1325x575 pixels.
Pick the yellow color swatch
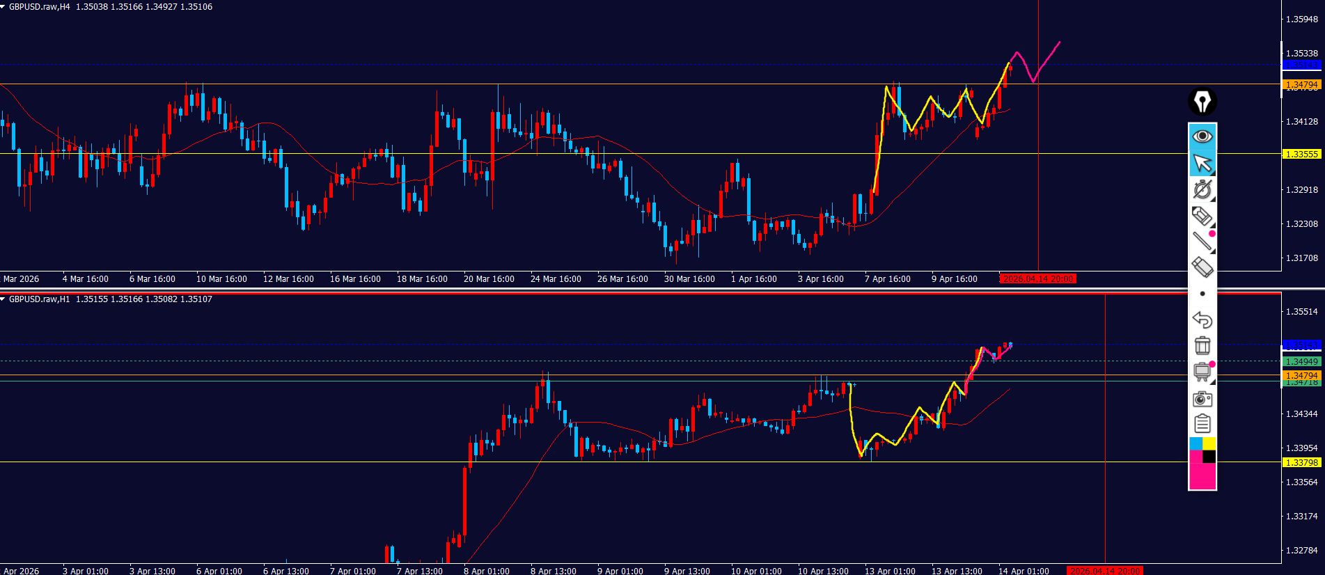tap(1209, 444)
